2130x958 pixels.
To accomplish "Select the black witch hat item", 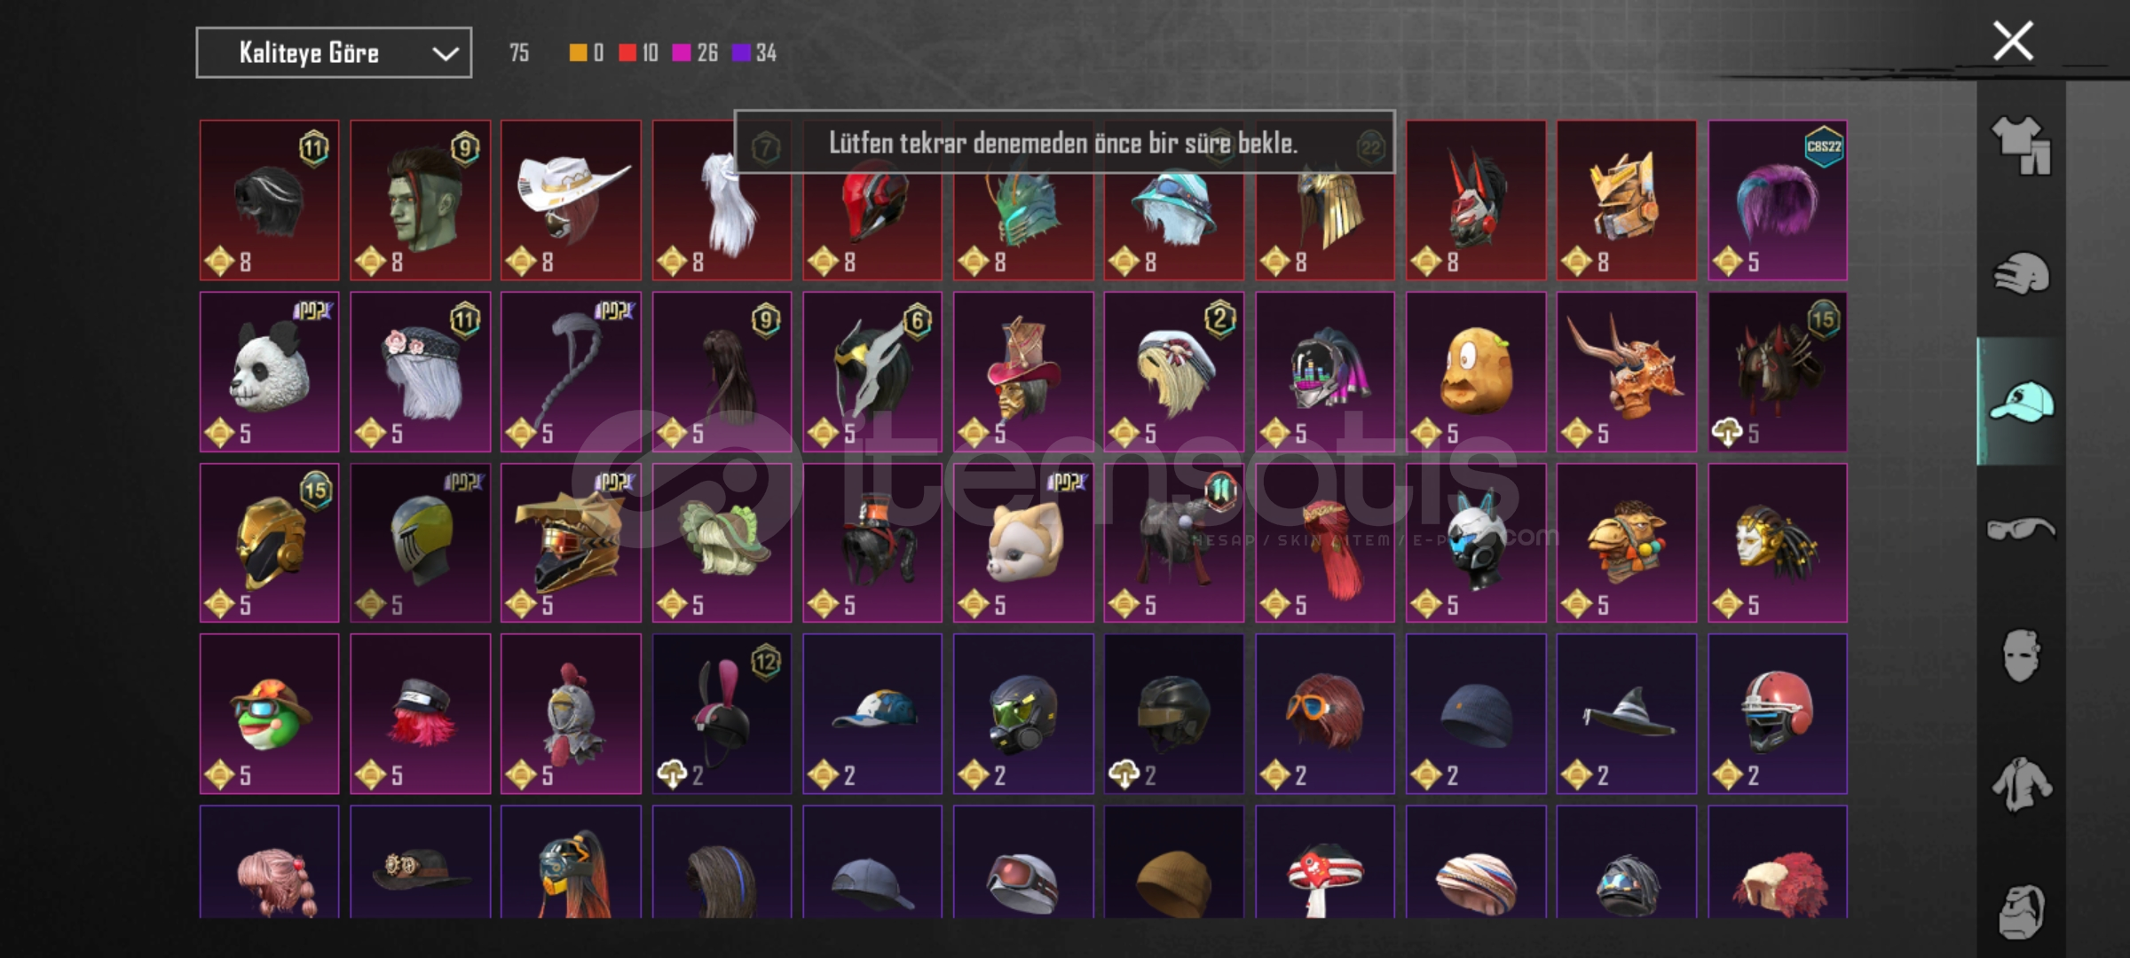I will click(x=1627, y=714).
